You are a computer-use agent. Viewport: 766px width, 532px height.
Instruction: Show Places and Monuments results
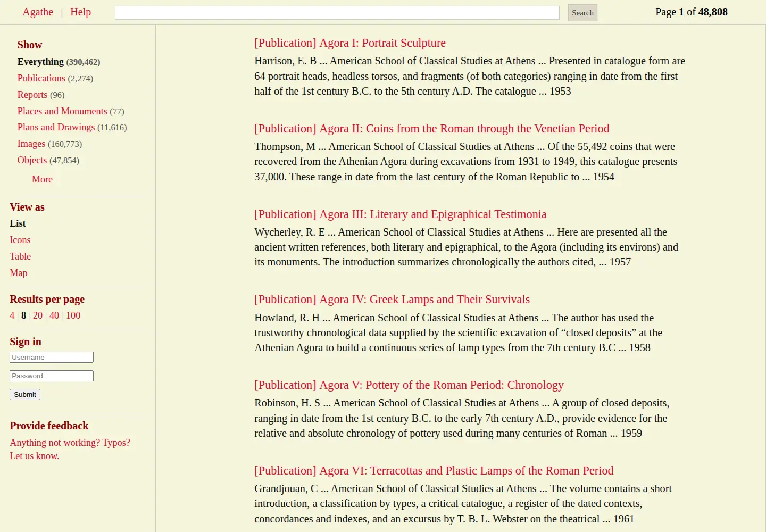62,111
